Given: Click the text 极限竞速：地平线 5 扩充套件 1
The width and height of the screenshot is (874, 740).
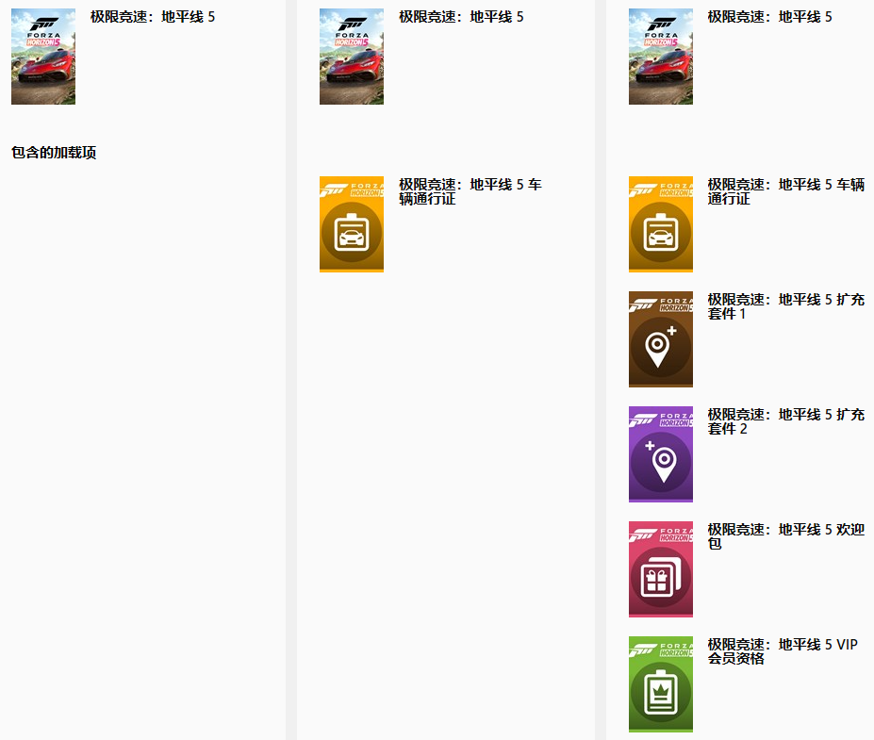Looking at the screenshot, I should click(786, 306).
